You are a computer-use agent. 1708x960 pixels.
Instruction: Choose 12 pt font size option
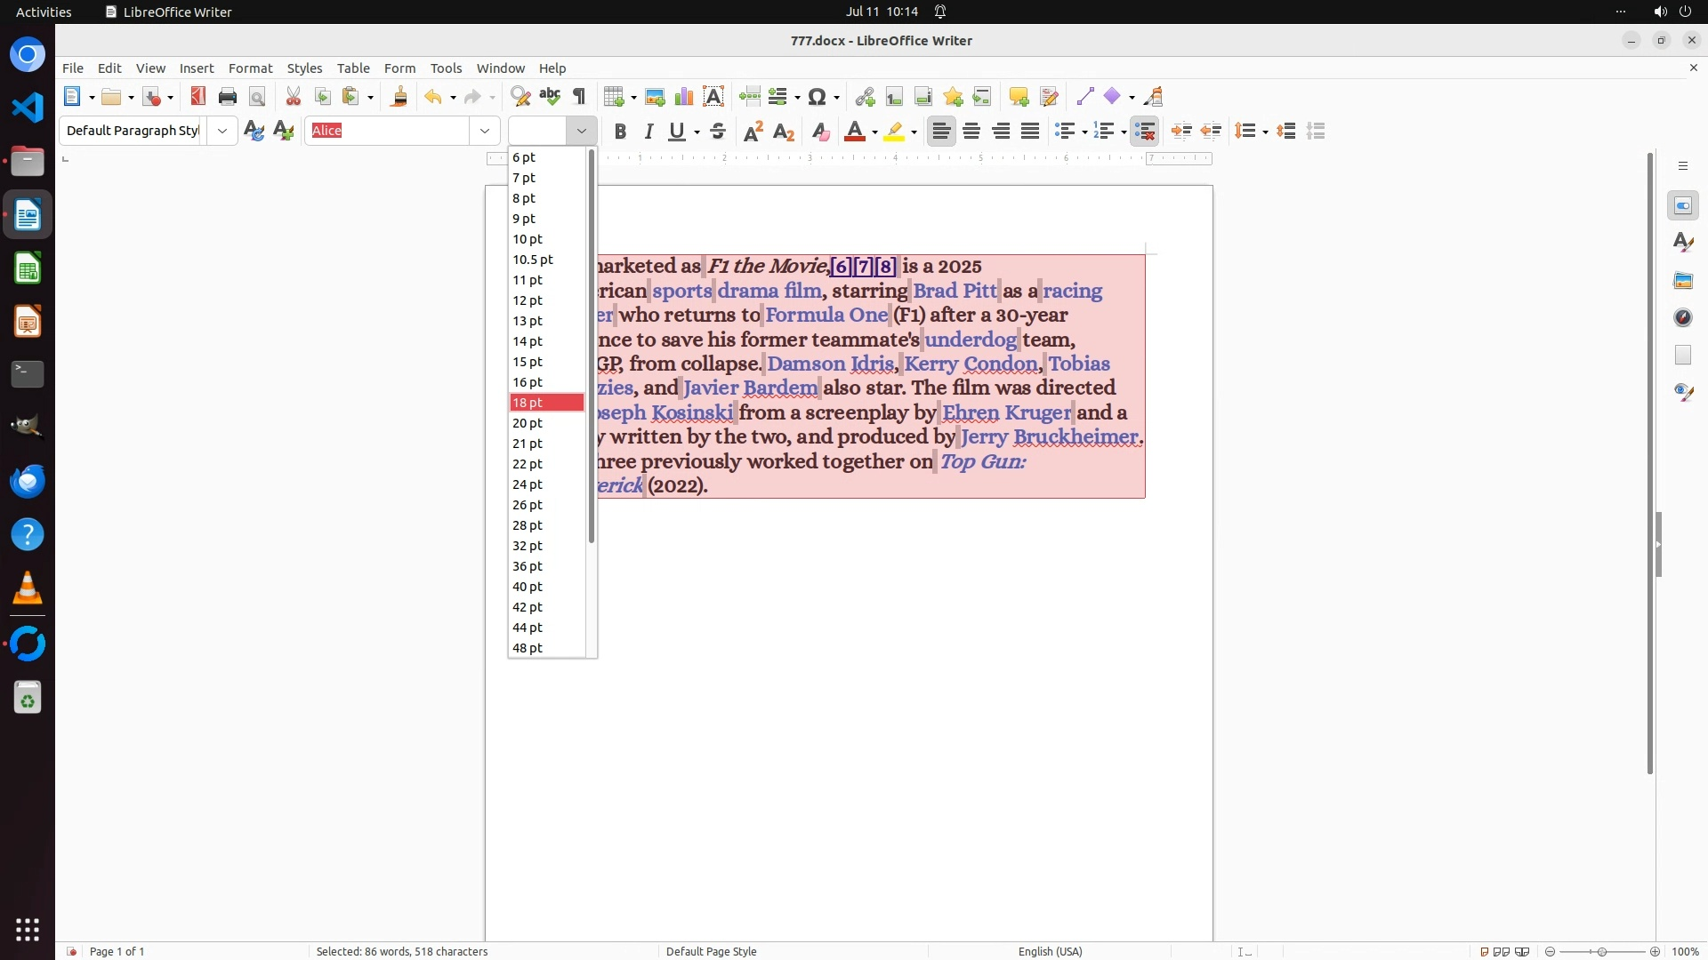tap(528, 300)
